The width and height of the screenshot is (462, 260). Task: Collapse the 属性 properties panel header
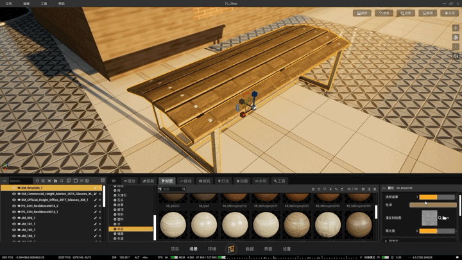pos(384,187)
